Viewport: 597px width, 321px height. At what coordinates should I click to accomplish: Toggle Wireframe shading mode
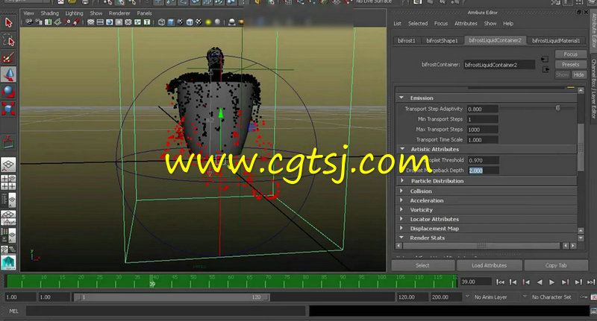coord(161,22)
